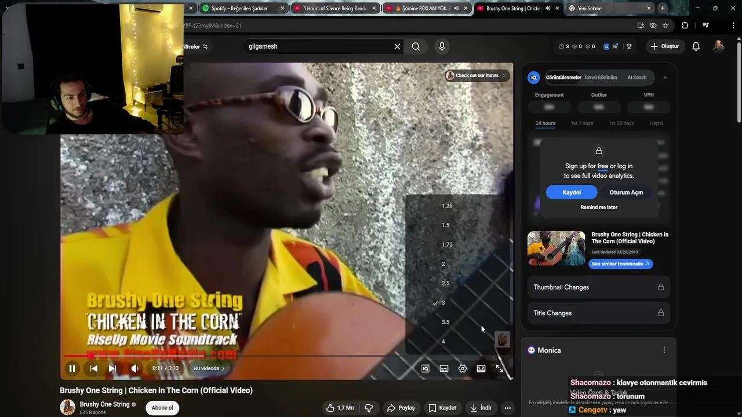Download the video with the İndir button
This screenshot has width=742, height=417.
481,408
